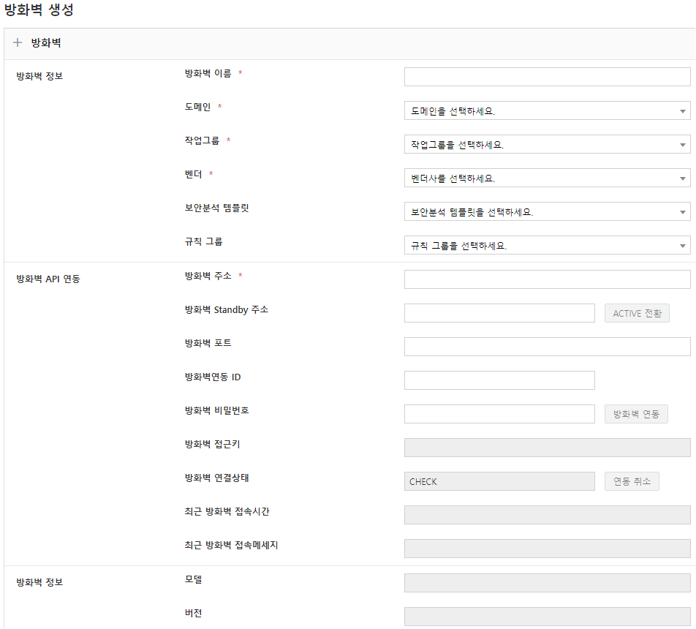Image resolution: width=696 pixels, height=629 pixels.
Task: Click the 방화벽 생성 page title
Action: (x=39, y=10)
